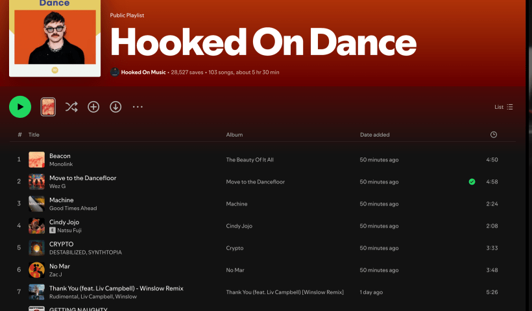Viewport: 532px width, 311px height.
Task: Open the Monolink artist link
Action: coord(61,164)
